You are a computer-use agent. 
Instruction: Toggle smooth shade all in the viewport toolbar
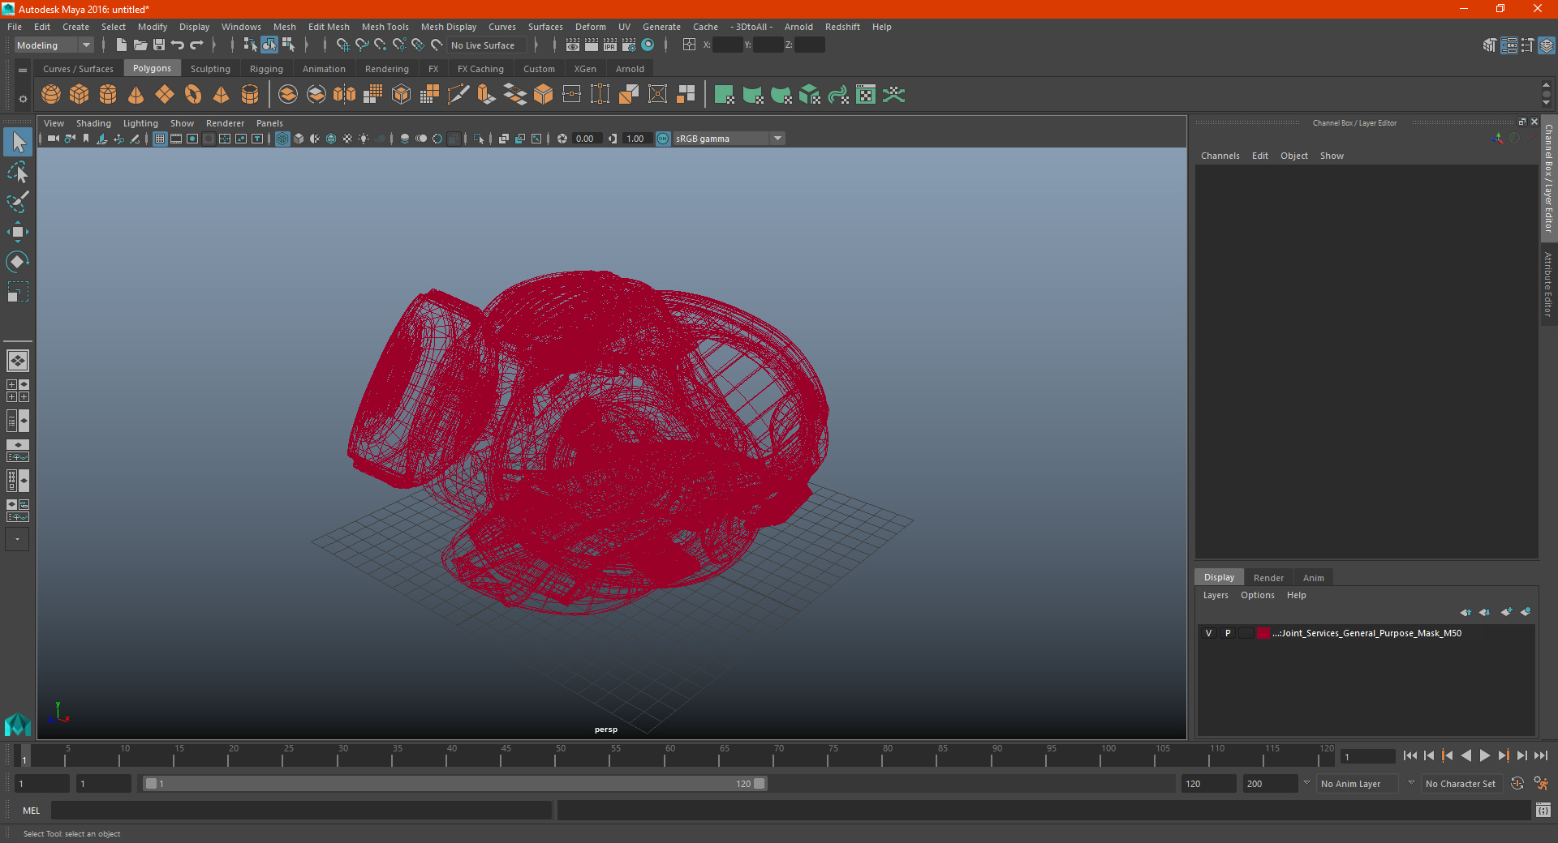pyautogui.click(x=299, y=139)
